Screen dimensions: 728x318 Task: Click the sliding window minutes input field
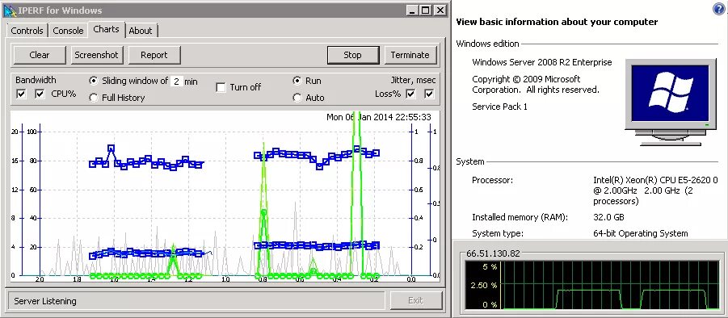point(176,82)
